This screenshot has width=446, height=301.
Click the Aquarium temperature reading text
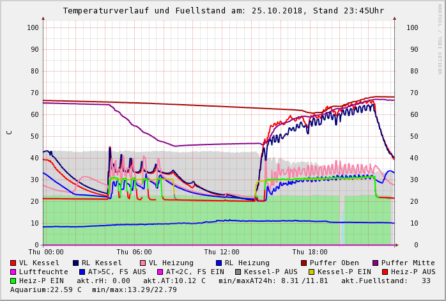tap(43, 289)
